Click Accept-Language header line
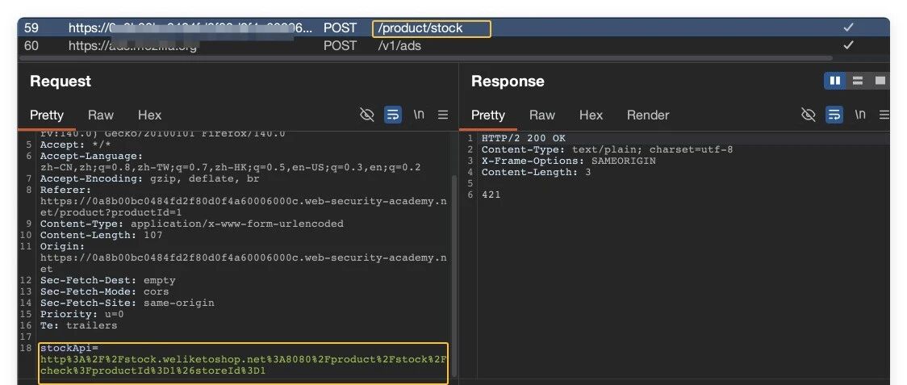 (230, 161)
